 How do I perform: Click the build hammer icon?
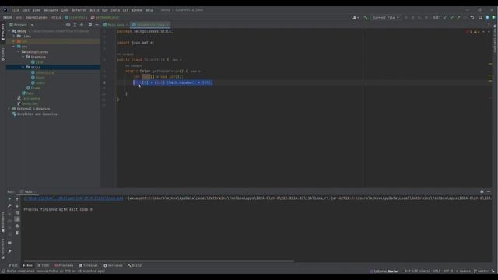point(366,17)
